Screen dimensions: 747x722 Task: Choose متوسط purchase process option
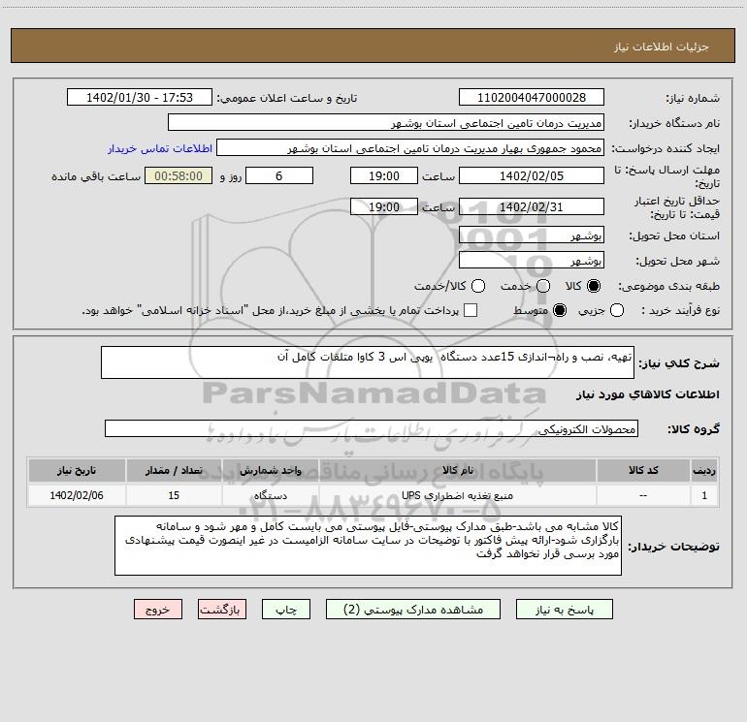(560, 310)
